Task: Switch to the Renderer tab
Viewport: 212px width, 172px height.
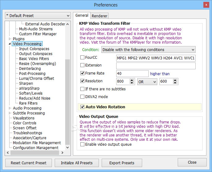Action: pos(100,16)
